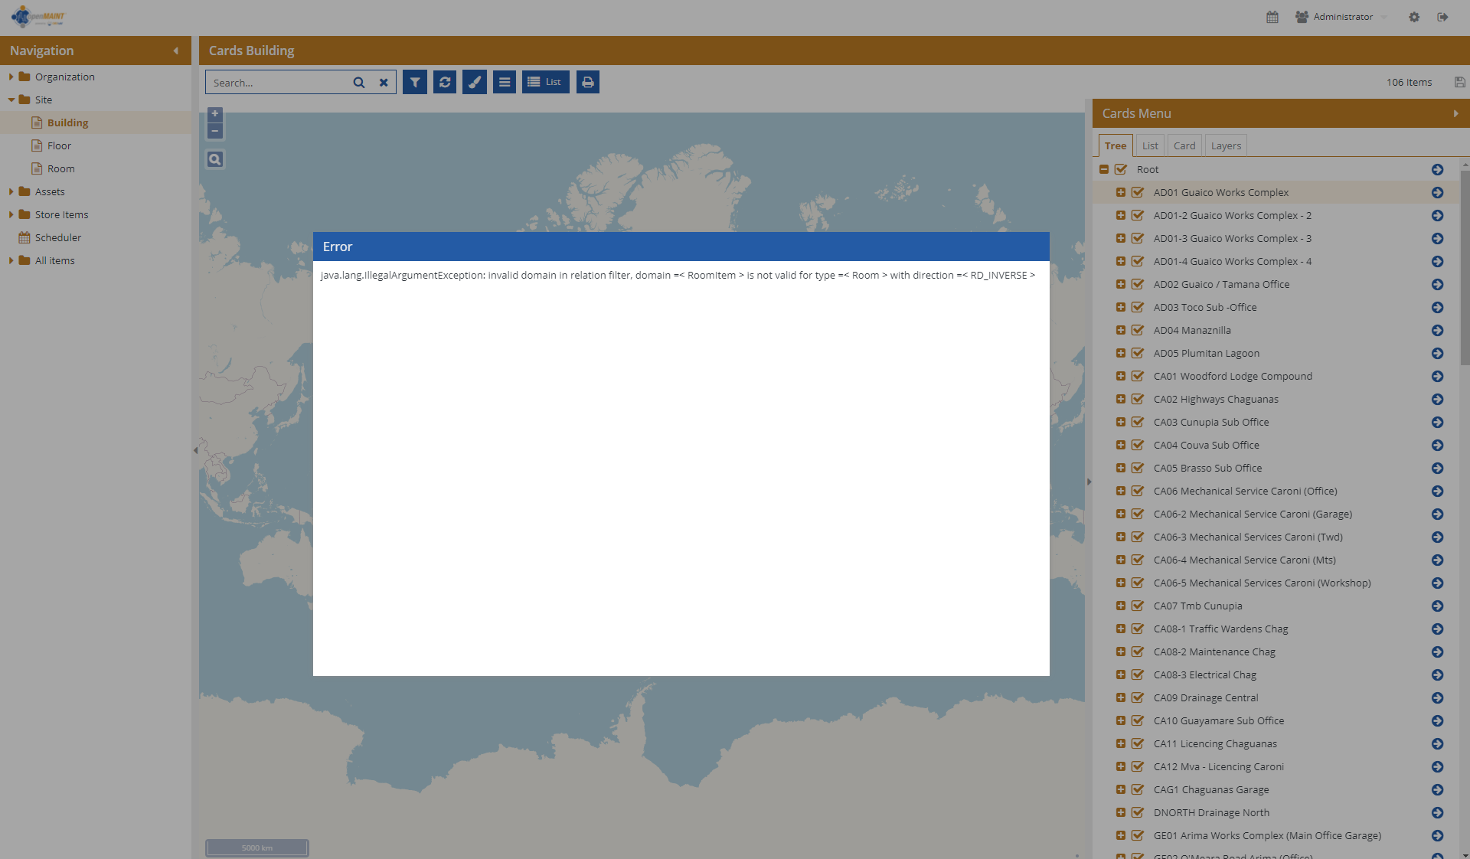Select CA06 Mechanical Service Caroni (Office) row
Screen dimensions: 1470x859
[x=1275, y=491]
